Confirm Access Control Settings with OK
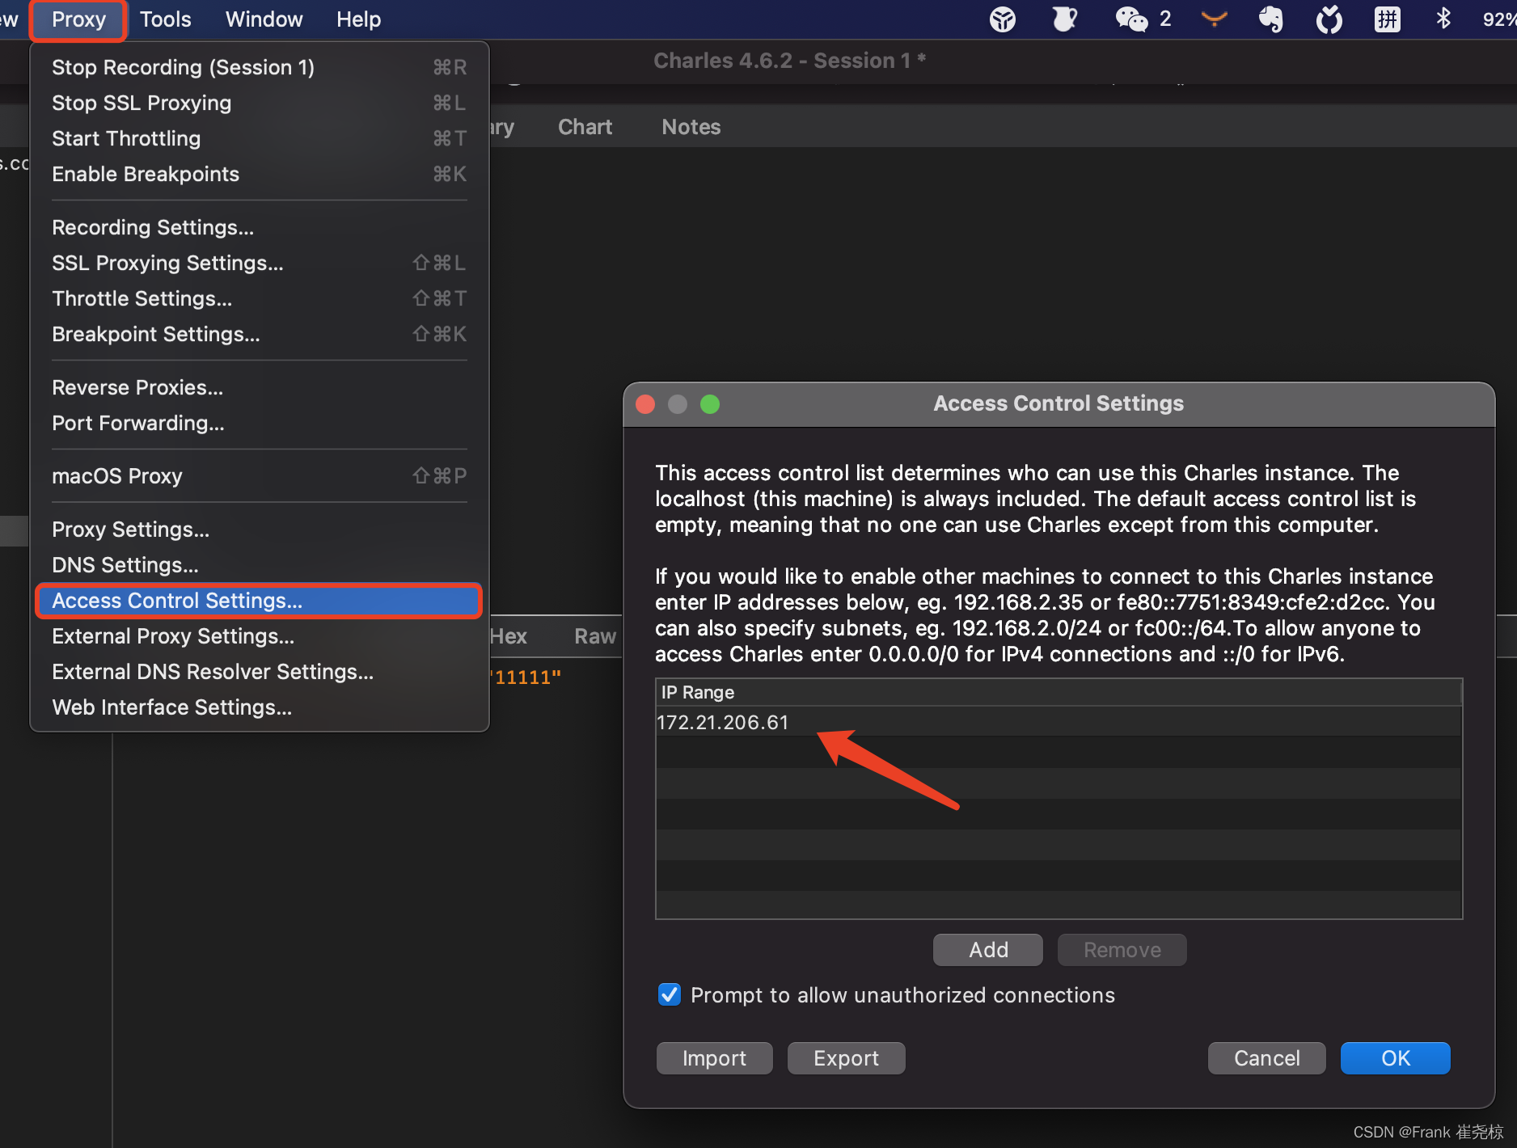 coord(1395,1058)
